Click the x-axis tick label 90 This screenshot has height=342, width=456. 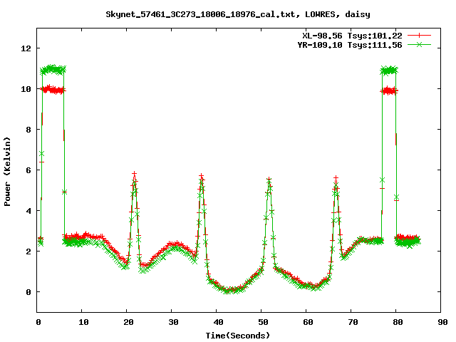click(442, 322)
